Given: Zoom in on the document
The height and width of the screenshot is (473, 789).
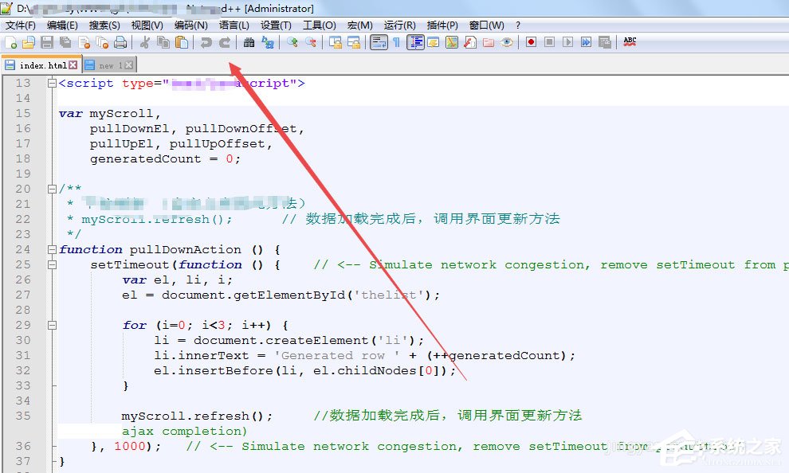Looking at the screenshot, I should (x=292, y=42).
